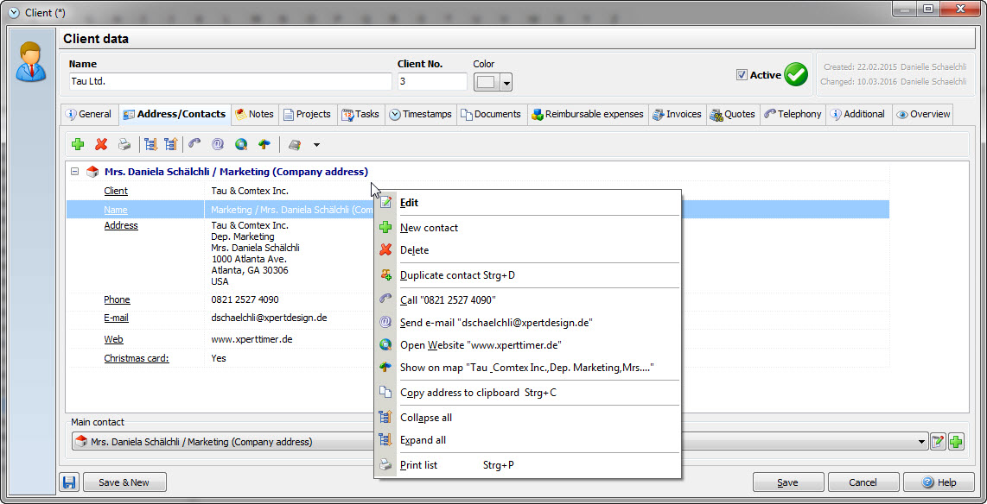Viewport: 987px width, 504px height.
Task: Click the green plus toolbar icon
Action: click(x=78, y=145)
